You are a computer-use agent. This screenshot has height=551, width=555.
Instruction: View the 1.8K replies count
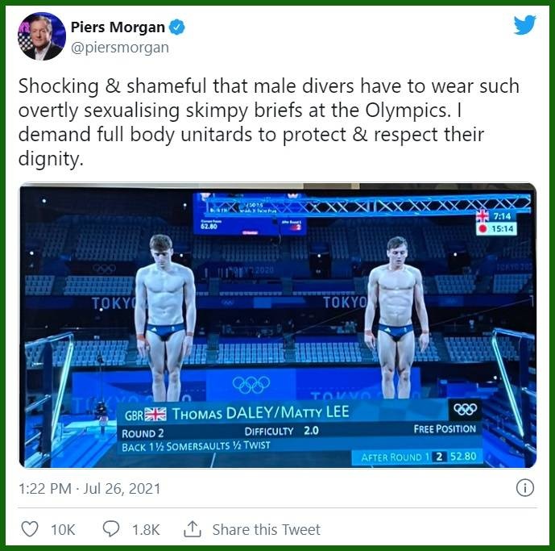146,529
